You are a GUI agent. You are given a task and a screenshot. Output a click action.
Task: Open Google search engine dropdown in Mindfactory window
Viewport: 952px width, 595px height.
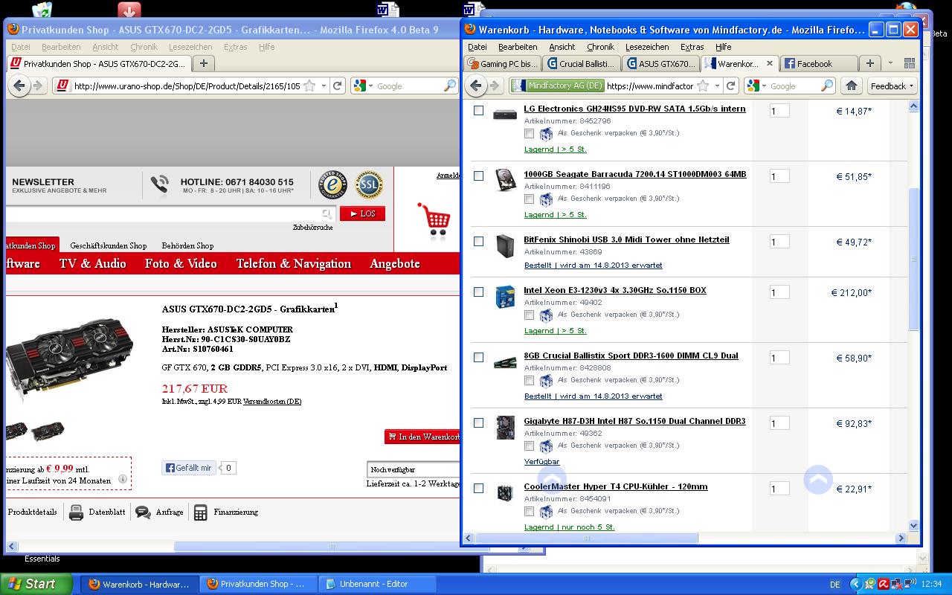tap(764, 86)
